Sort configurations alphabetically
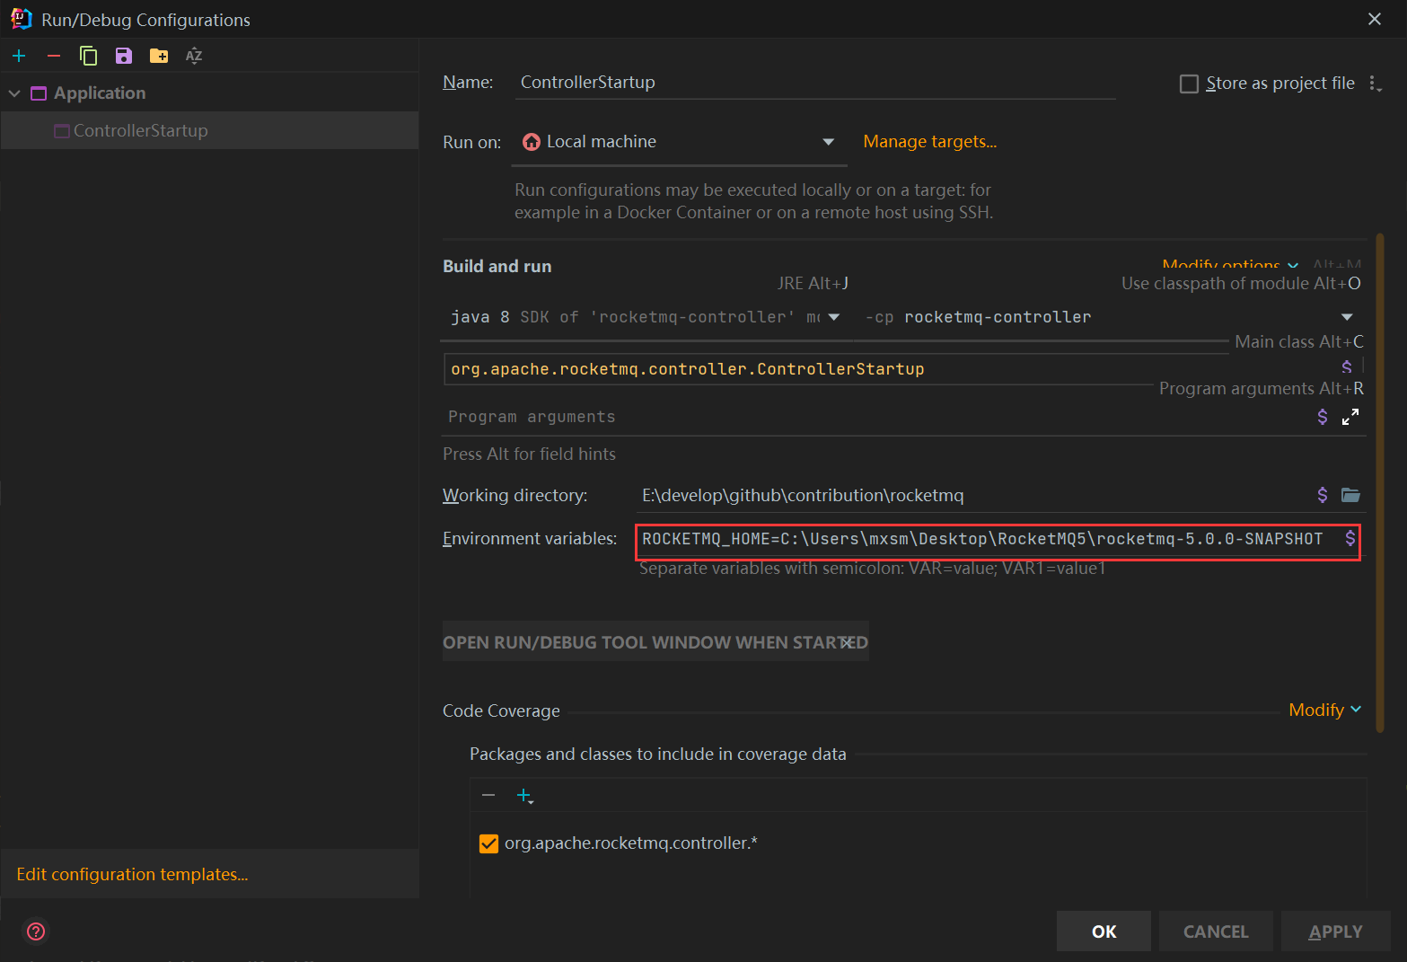This screenshot has width=1407, height=962. (x=193, y=55)
